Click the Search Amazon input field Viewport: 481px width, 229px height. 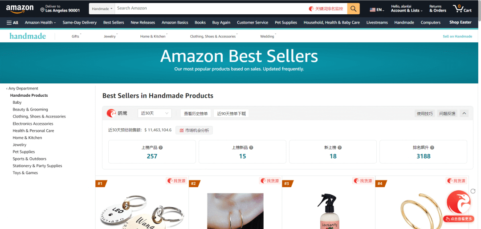click(212, 8)
